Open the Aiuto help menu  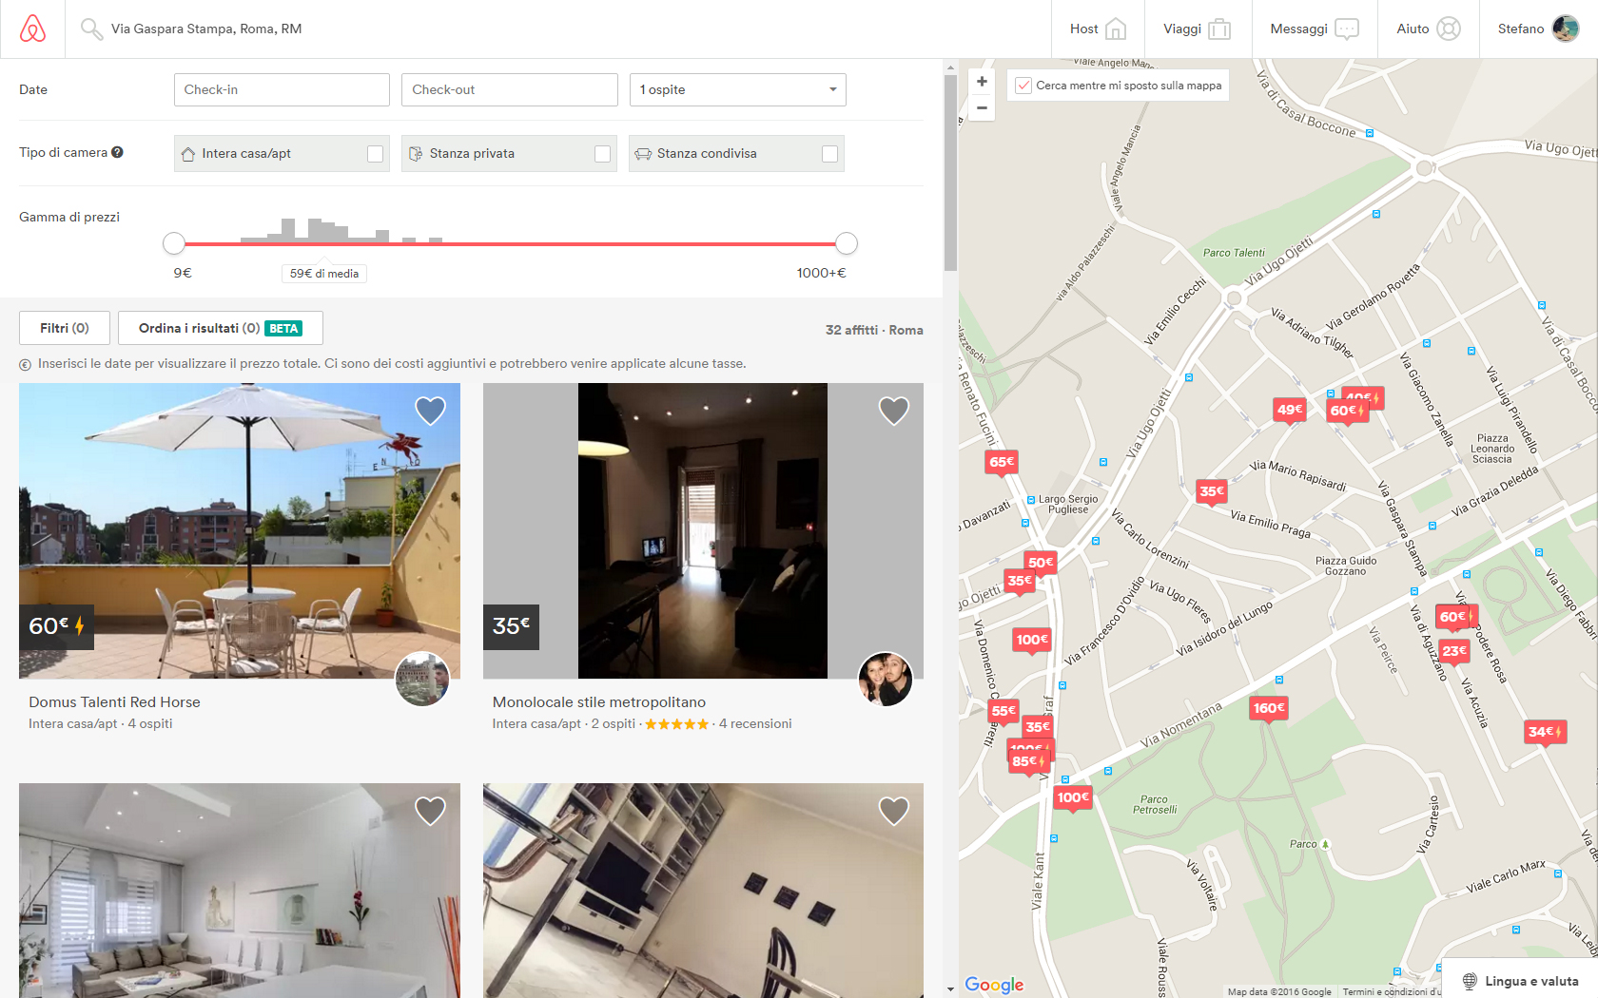(x=1429, y=29)
